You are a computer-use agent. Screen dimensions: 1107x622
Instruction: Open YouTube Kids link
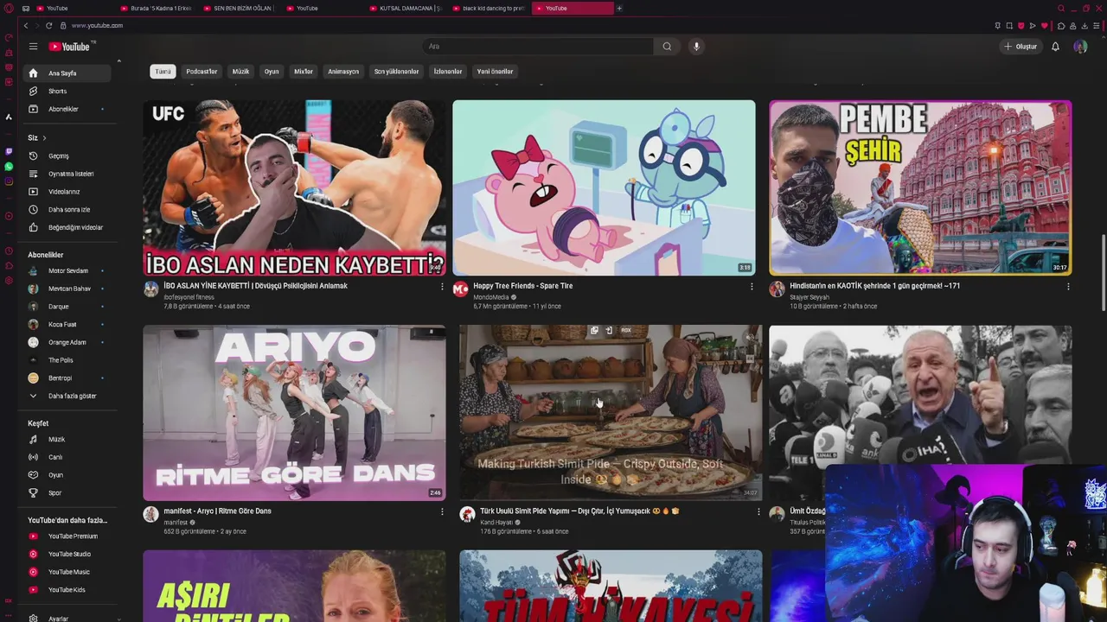[x=67, y=590]
